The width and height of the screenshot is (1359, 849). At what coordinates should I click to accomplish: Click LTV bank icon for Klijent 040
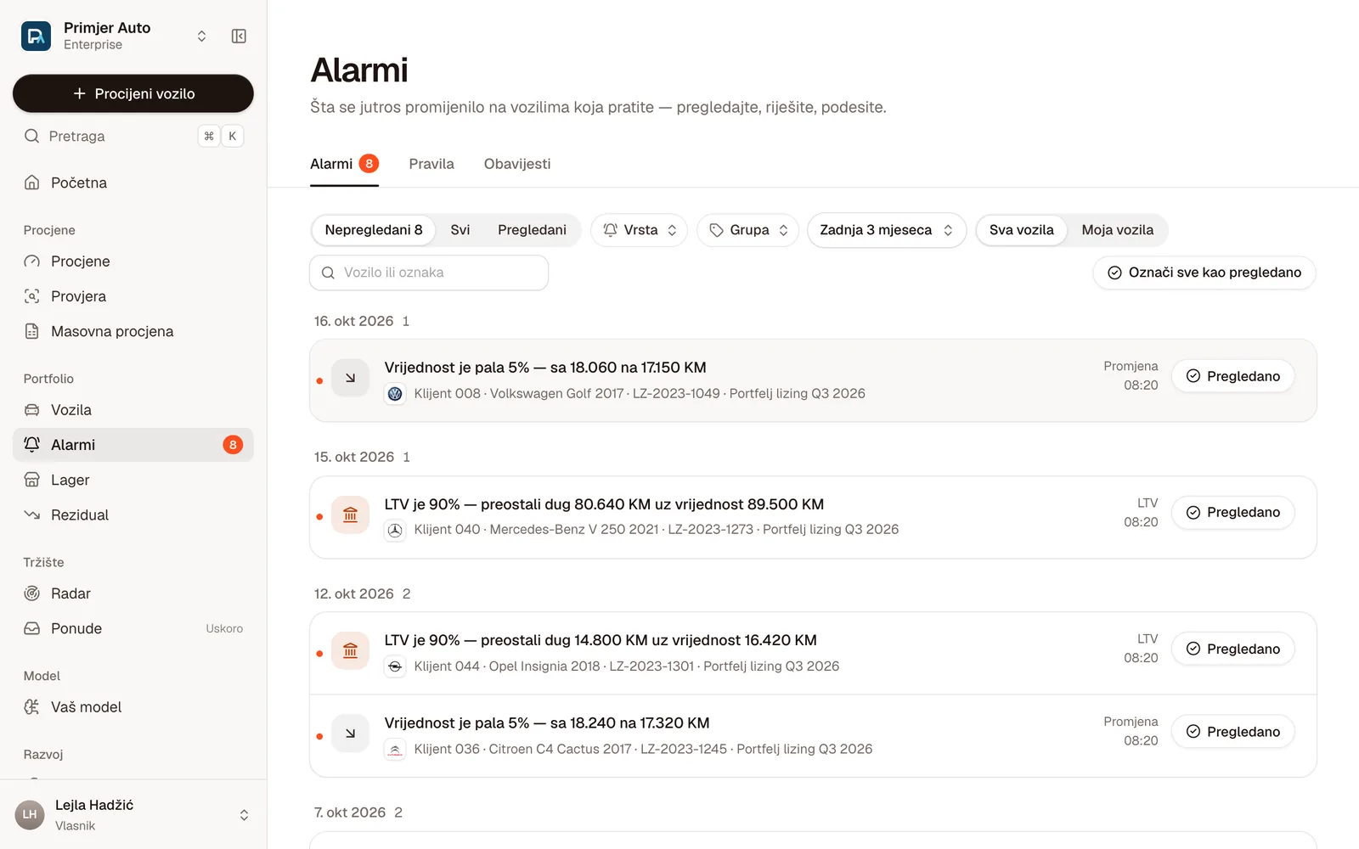point(350,514)
